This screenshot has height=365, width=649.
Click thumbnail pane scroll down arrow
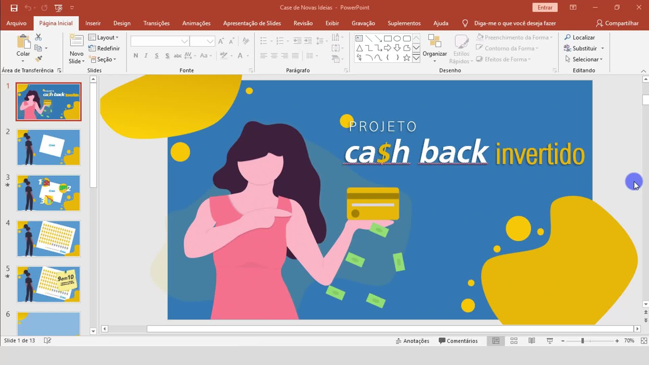pos(93,331)
